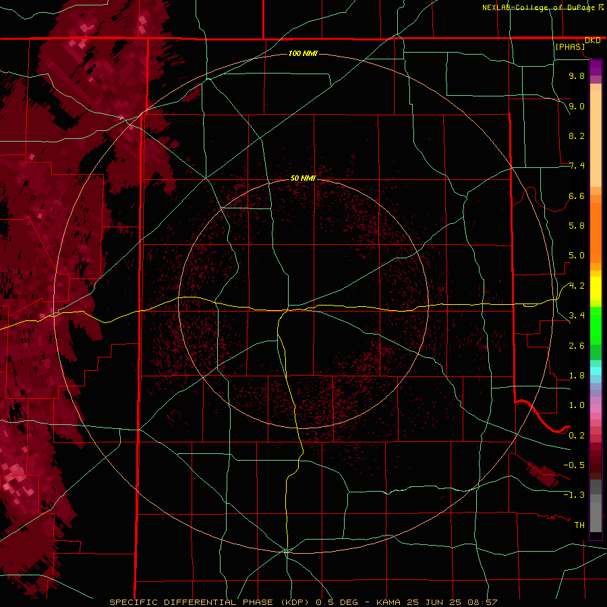The width and height of the screenshot is (607, 607).
Task: Click the isolated echo patch in the southeast
Action: 542,474
